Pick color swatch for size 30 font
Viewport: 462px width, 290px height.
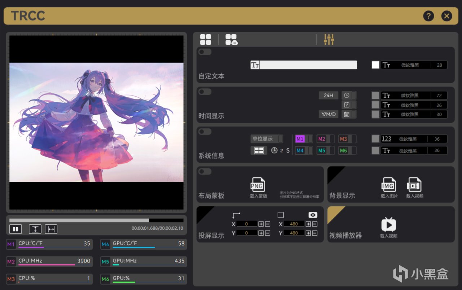(x=376, y=114)
